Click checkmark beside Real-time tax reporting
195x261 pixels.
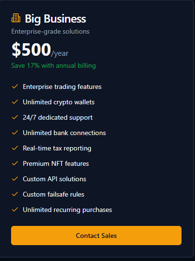point(15,148)
